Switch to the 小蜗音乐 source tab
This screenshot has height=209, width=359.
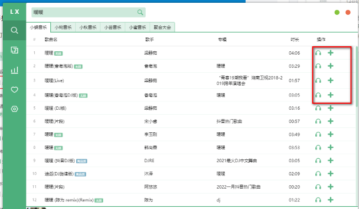39,28
